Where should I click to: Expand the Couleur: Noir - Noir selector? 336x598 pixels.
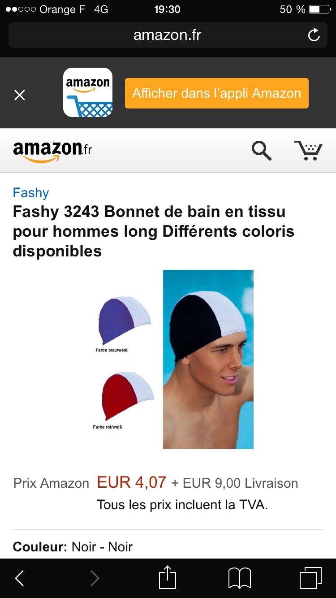click(168, 546)
